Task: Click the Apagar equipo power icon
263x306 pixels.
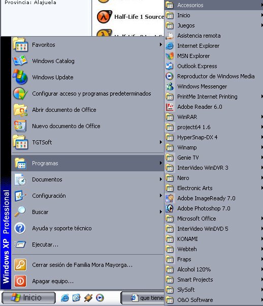Action: coord(20,281)
